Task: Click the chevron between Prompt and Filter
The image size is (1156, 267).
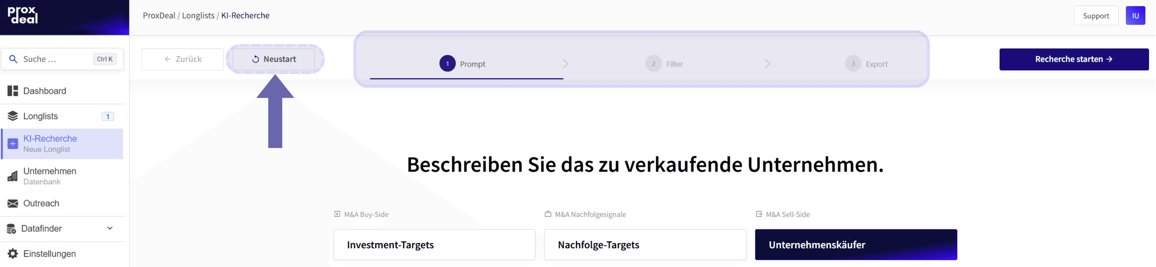Action: [x=566, y=64]
